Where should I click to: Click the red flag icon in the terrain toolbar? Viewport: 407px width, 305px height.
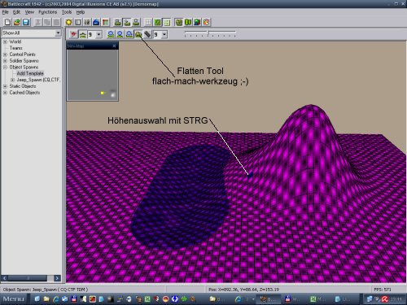point(73,34)
